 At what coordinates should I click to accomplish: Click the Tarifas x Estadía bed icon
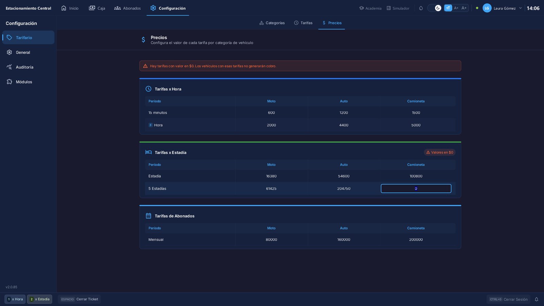[x=148, y=152]
